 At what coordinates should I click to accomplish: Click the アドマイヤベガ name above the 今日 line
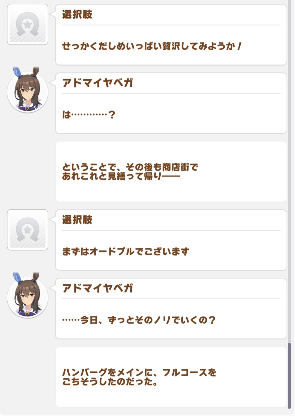98,288
